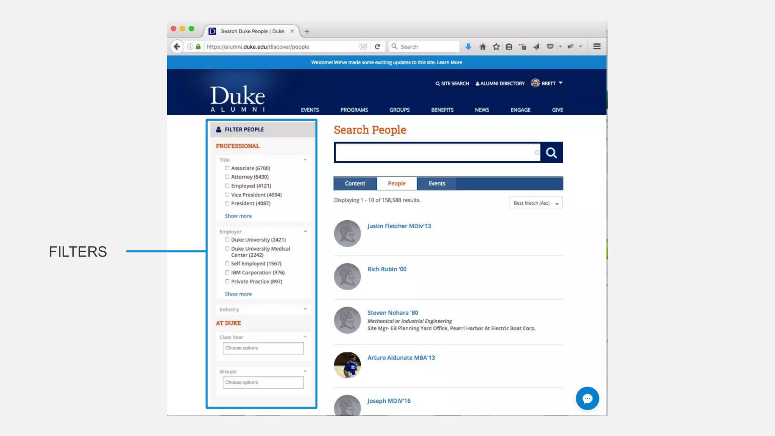The image size is (775, 436).
Task: Expand the Industry filter section
Action: point(263,309)
